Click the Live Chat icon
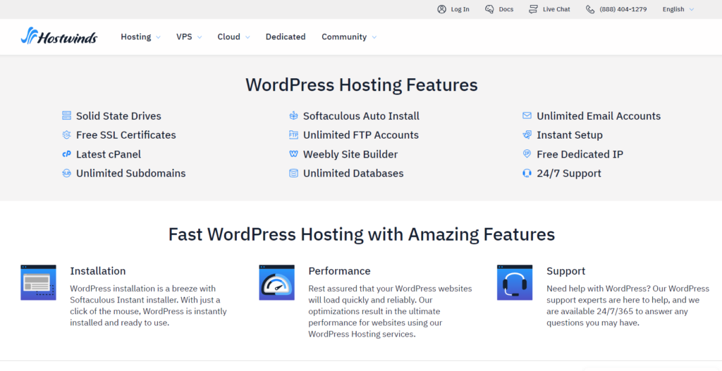Screen dimensions: 722x371 coord(533,9)
